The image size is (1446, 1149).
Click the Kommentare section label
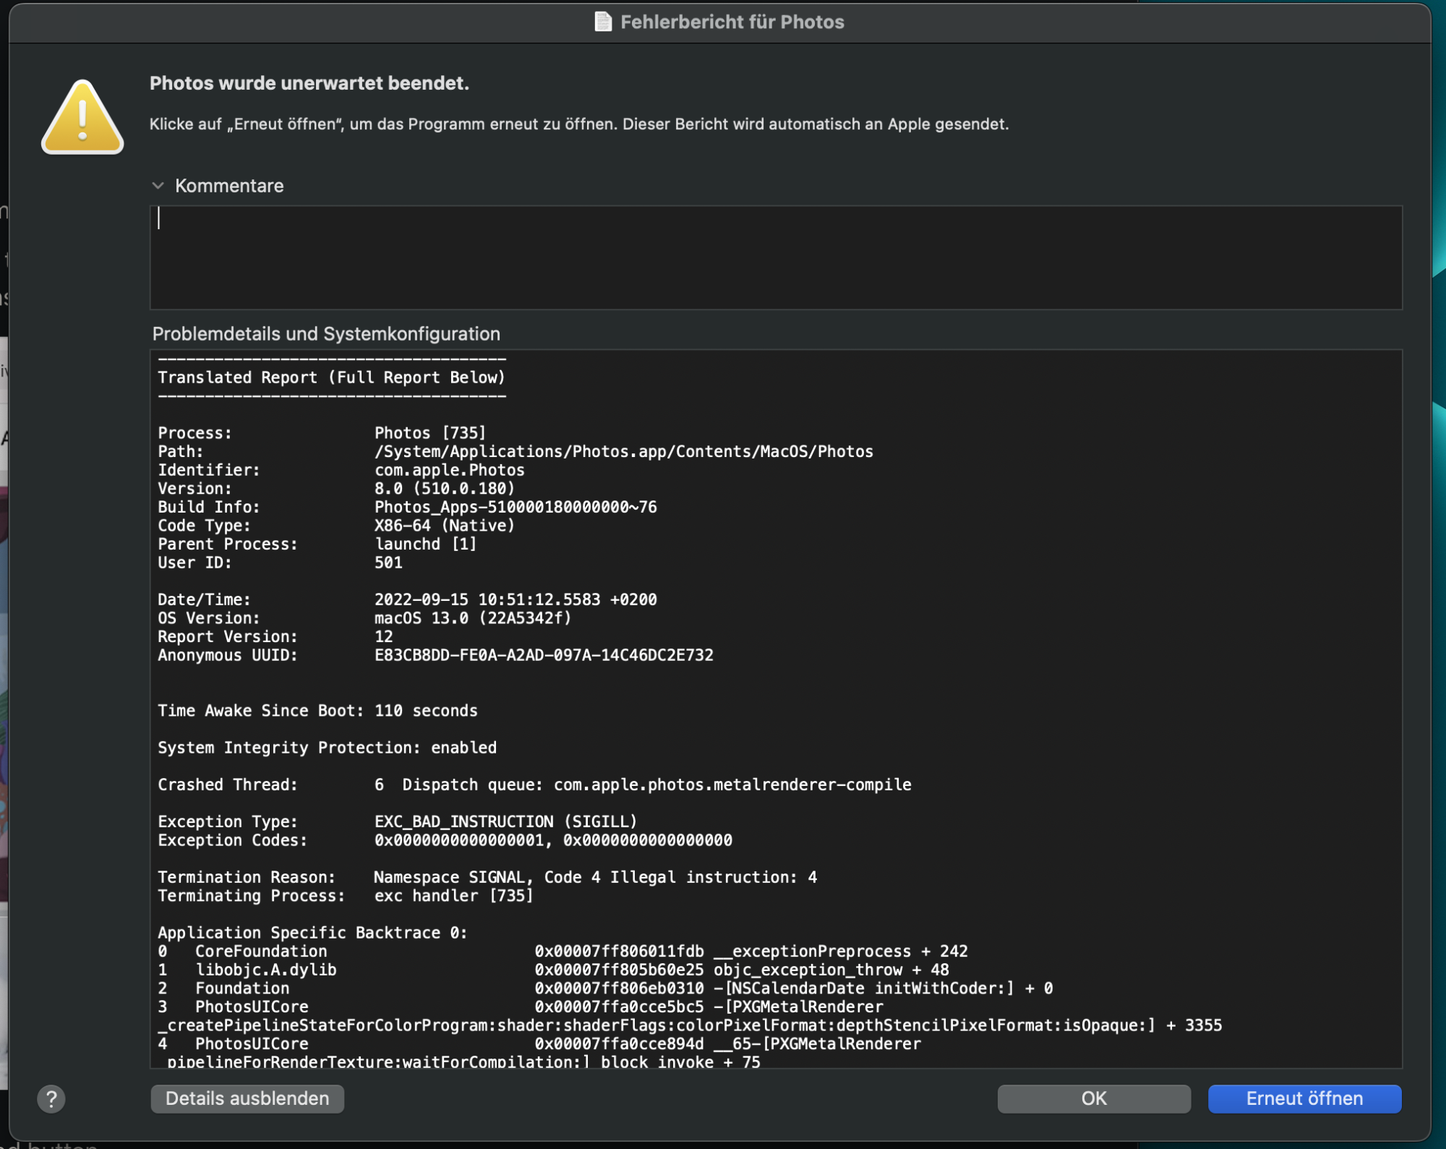coord(229,186)
